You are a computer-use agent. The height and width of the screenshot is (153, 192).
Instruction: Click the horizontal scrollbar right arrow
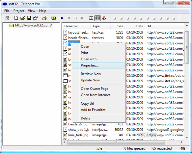coord(182,142)
